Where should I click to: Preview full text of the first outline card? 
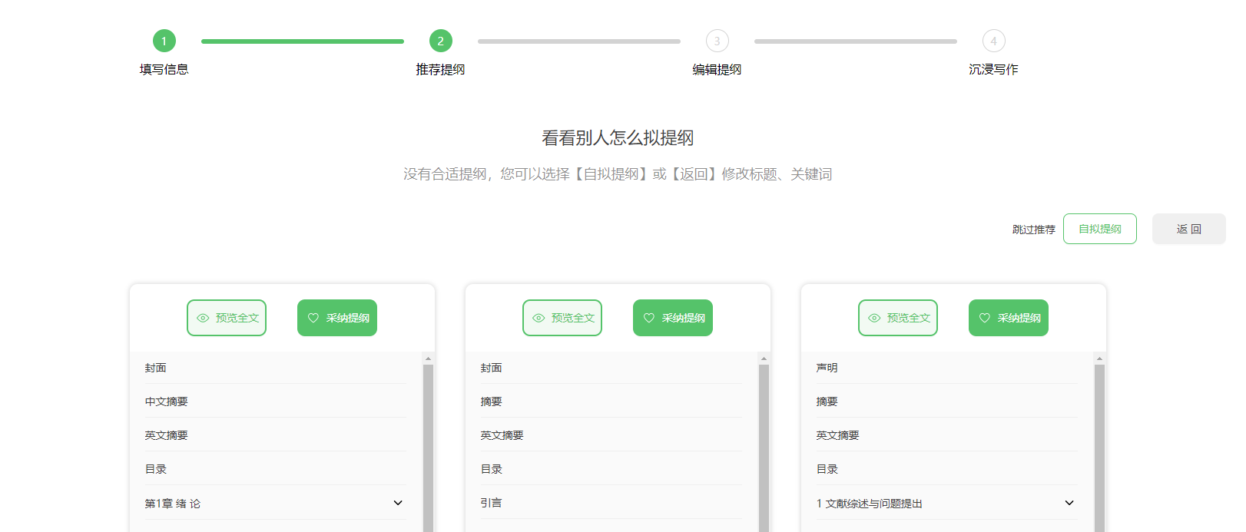tap(227, 318)
